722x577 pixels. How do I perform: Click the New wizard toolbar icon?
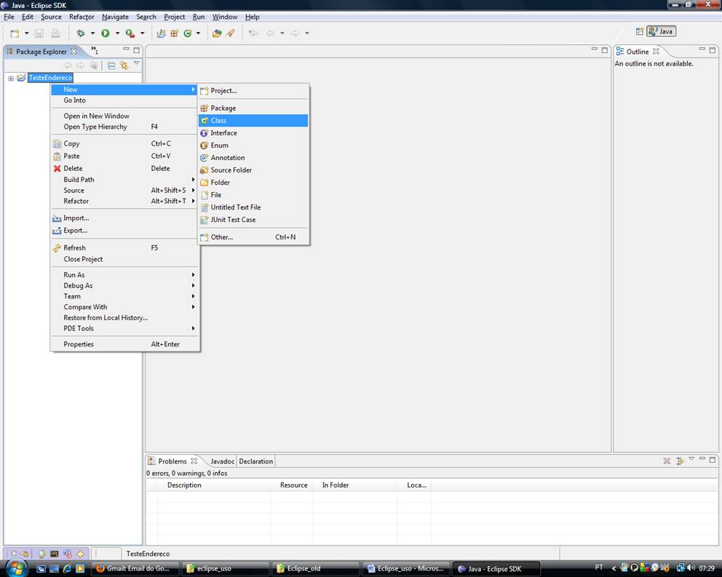pos(15,33)
